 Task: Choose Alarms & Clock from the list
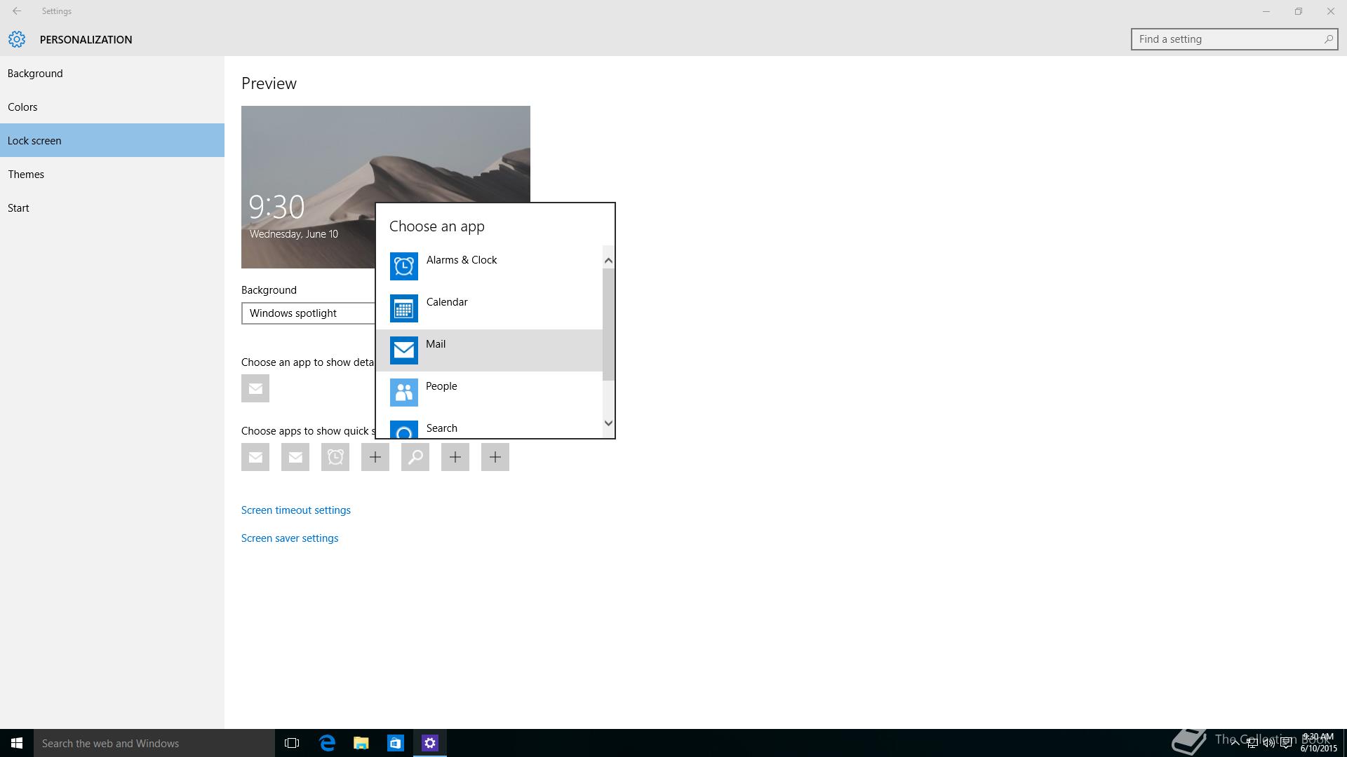489,266
